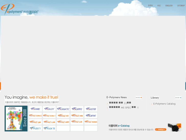Open the ePAZ LM product logo
186x140 pixels.
pos(77,122)
